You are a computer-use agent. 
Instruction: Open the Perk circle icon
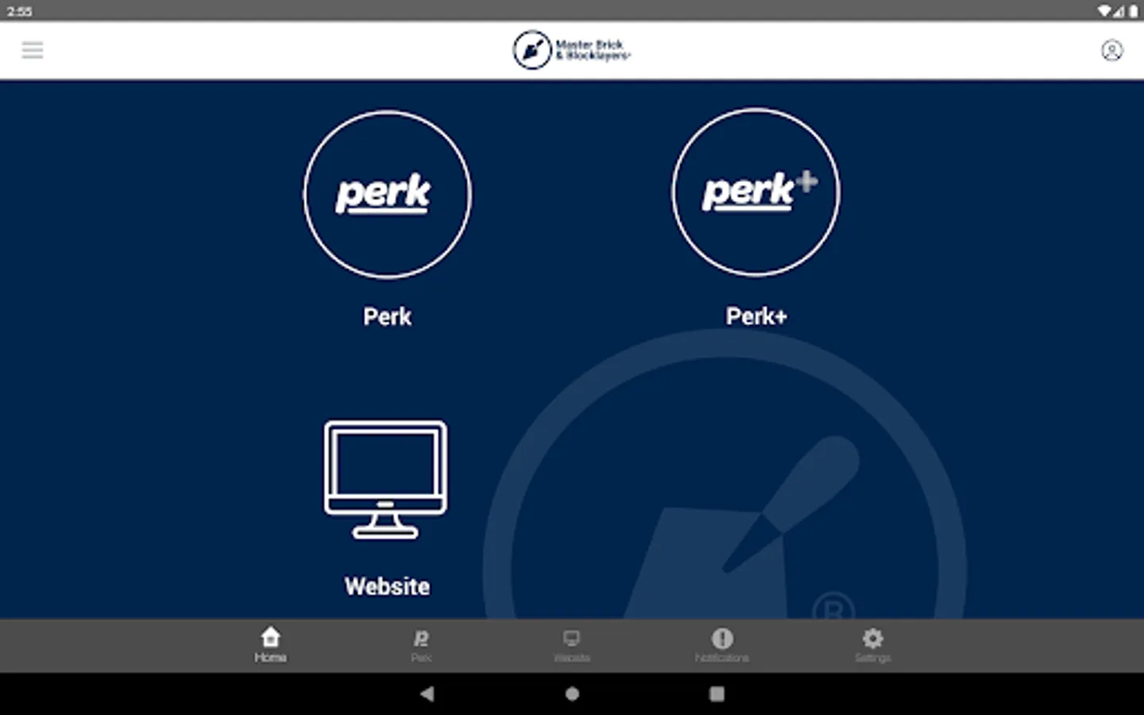(387, 195)
